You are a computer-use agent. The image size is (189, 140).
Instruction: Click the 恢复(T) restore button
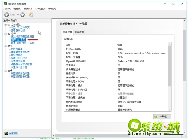point(162,117)
